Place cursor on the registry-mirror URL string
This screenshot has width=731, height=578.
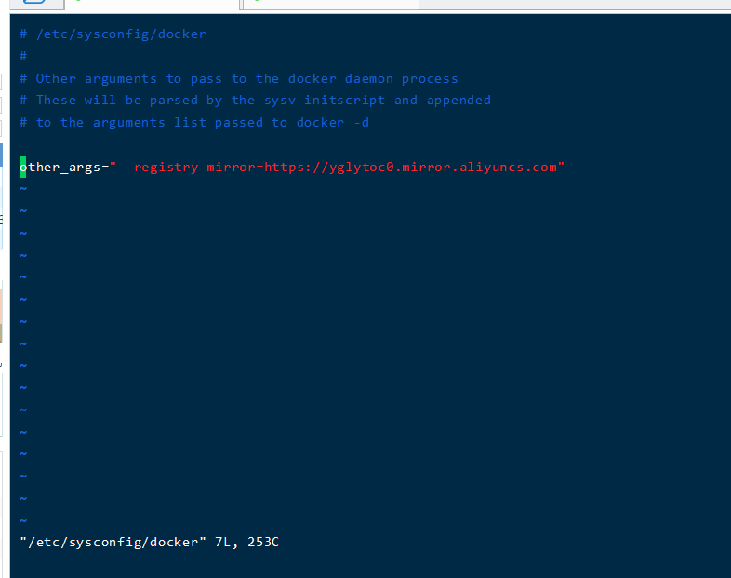coord(337,167)
